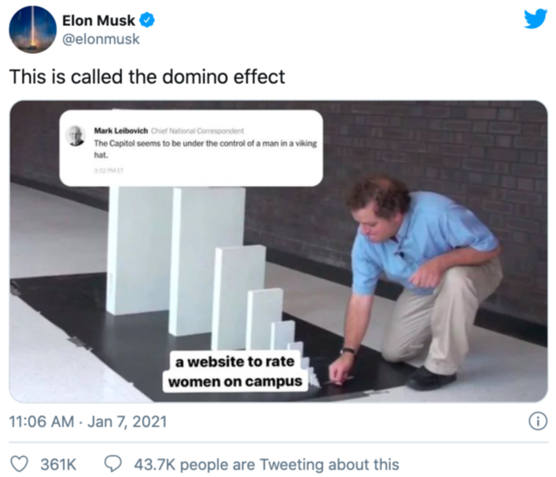This screenshot has width=556, height=477.
Task: Expand the domino meme image
Action: click(x=279, y=252)
